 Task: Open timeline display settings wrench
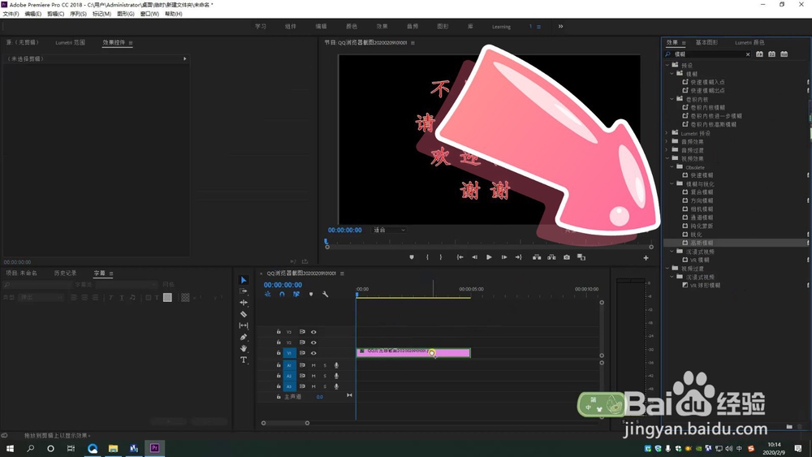(x=326, y=295)
